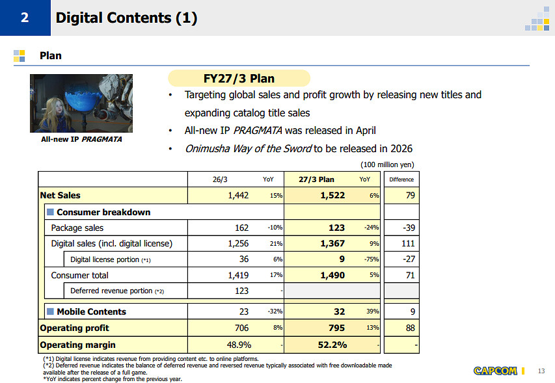Screen dimensions: 555x383
Task: Click the blue square beside Consumer breakdown
Action: click(50, 212)
